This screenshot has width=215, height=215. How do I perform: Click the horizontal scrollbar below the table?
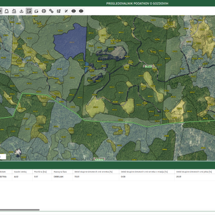[x=20, y=210]
